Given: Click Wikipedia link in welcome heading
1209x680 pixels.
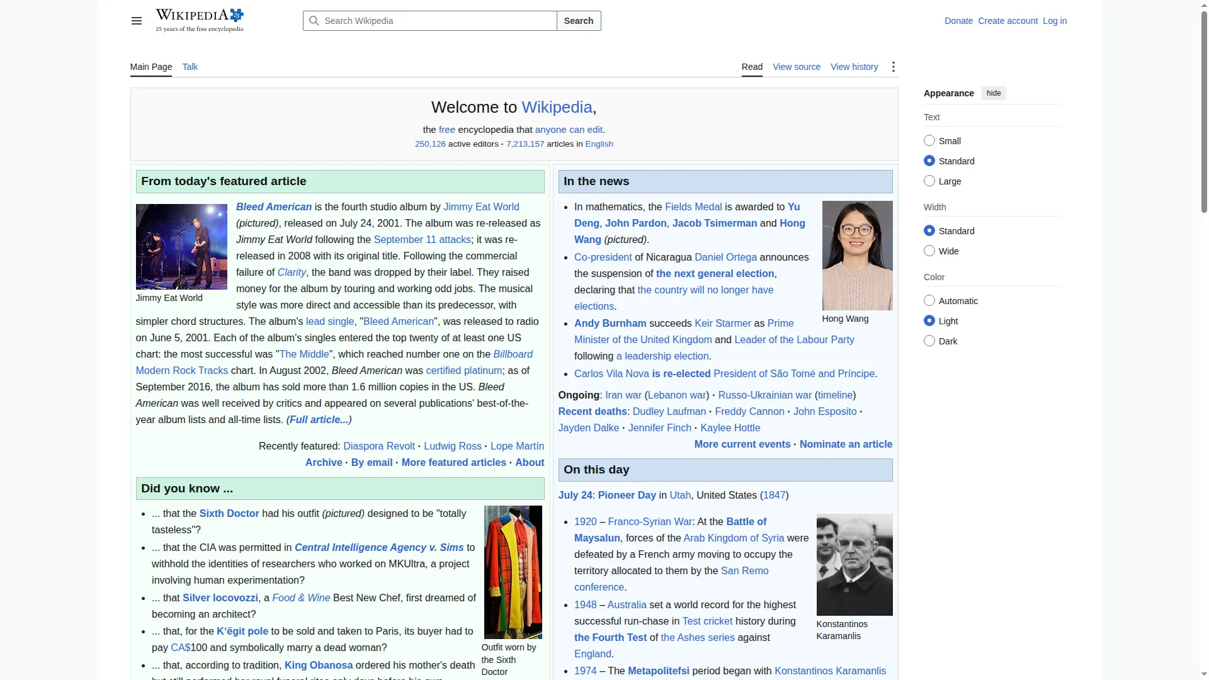Looking at the screenshot, I should click(557, 107).
